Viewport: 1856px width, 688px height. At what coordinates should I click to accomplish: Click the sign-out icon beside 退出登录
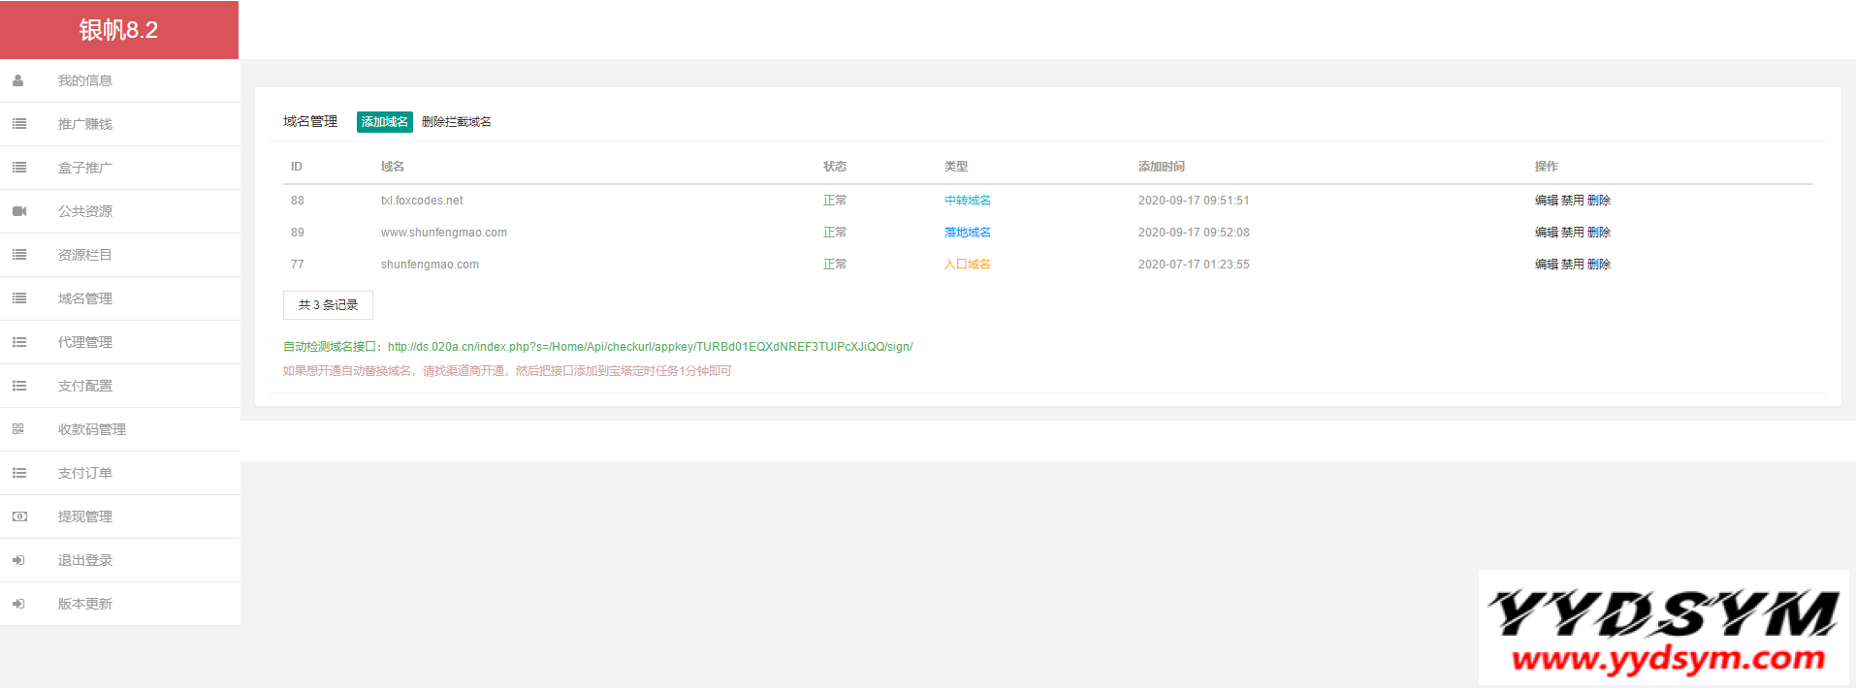click(x=18, y=560)
